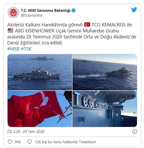
Task: Open the top-right ship wake photo
Action: [x=105, y=72]
